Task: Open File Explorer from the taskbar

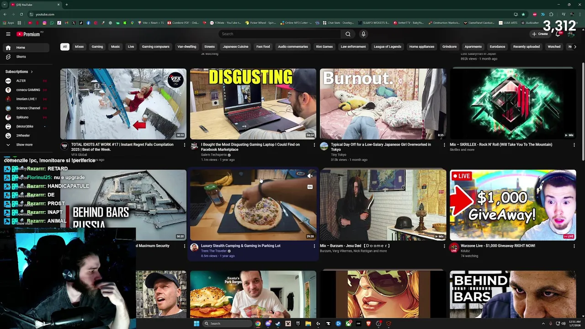Action: (x=308, y=324)
